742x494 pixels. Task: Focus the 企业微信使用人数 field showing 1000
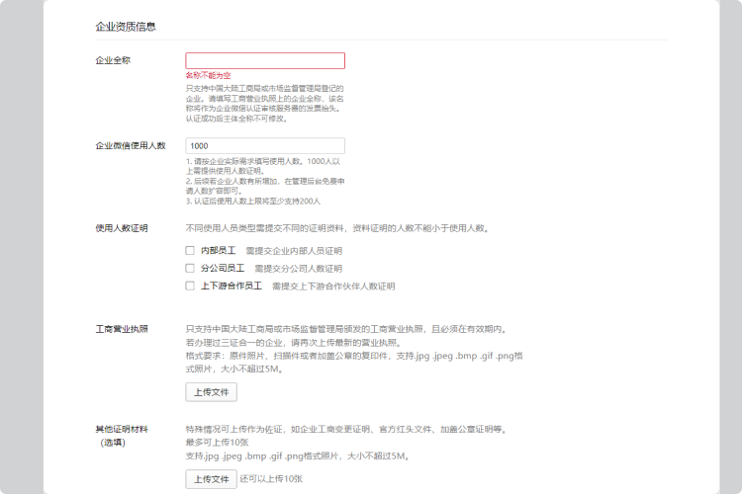point(265,145)
